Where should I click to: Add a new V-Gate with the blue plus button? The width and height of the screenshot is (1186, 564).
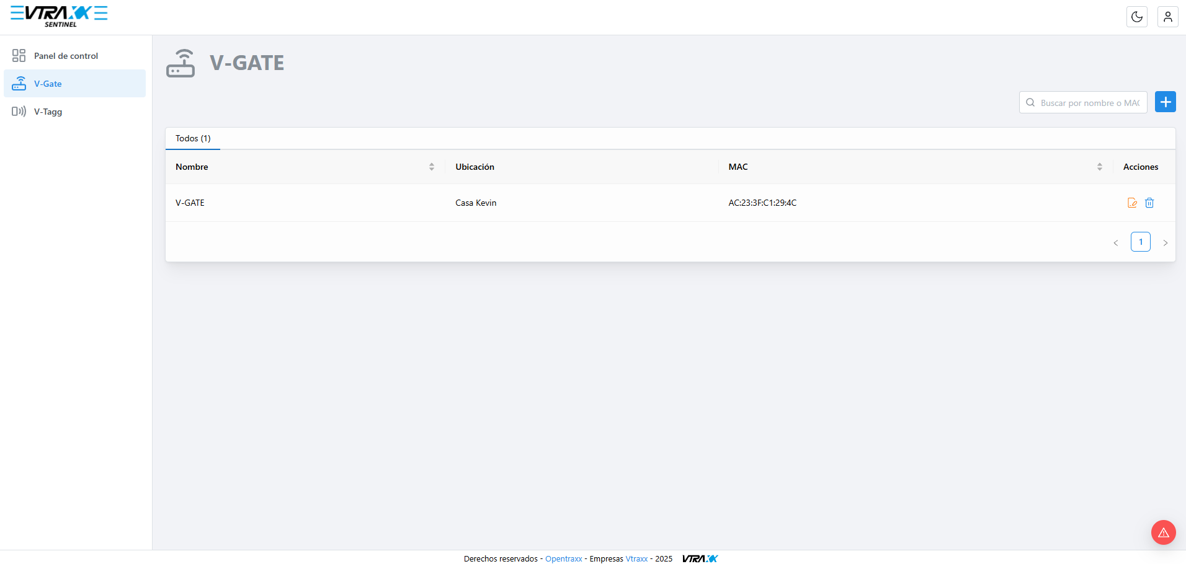pos(1166,102)
